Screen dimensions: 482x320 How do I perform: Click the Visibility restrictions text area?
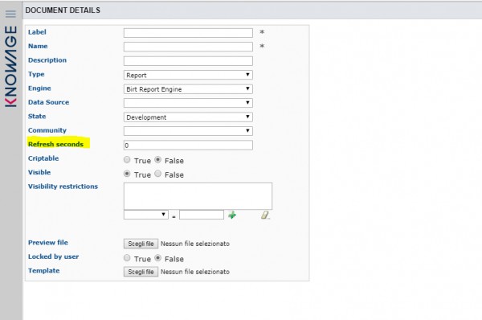point(198,196)
